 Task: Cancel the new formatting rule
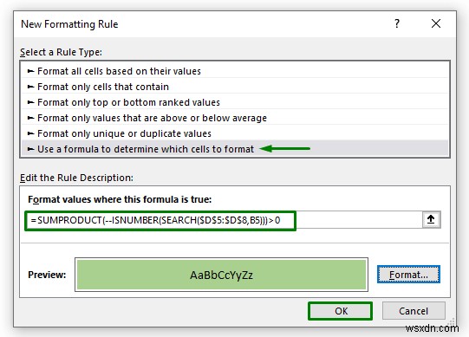click(x=414, y=311)
